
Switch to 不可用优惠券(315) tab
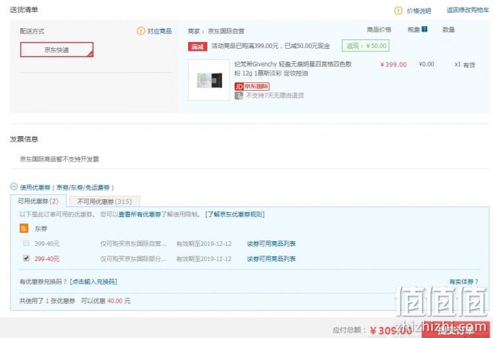pyautogui.click(x=105, y=201)
